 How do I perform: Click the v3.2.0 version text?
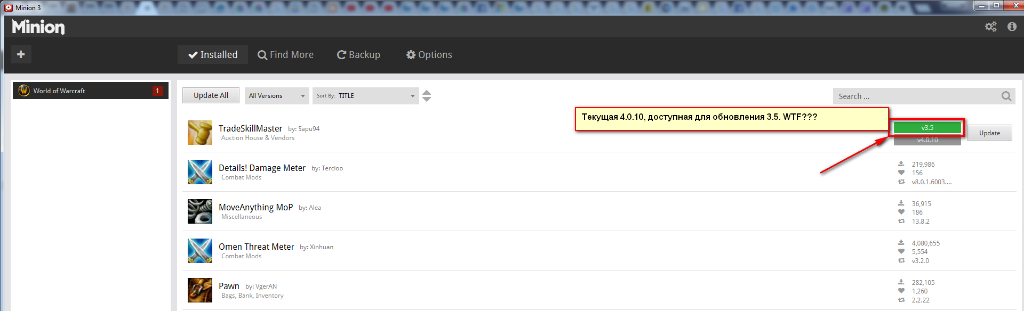click(921, 261)
